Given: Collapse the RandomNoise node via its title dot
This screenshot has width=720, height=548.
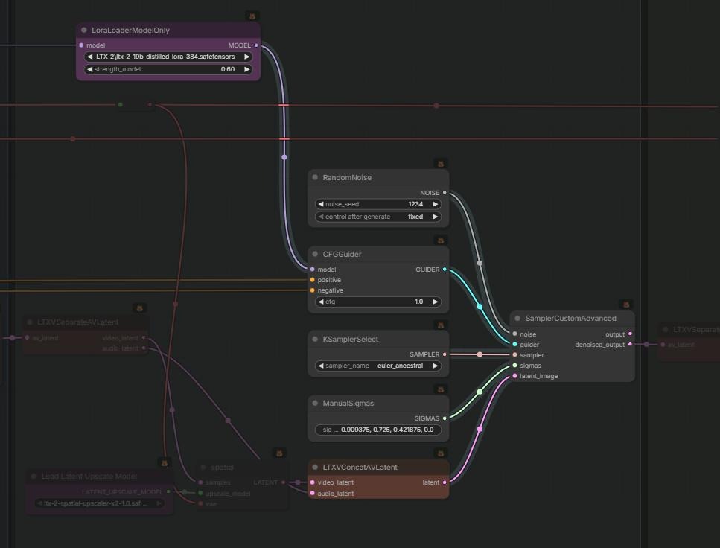Looking at the screenshot, I should [315, 177].
